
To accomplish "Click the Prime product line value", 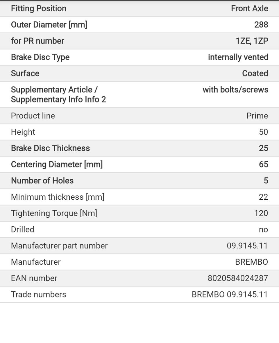I will [x=257, y=116].
